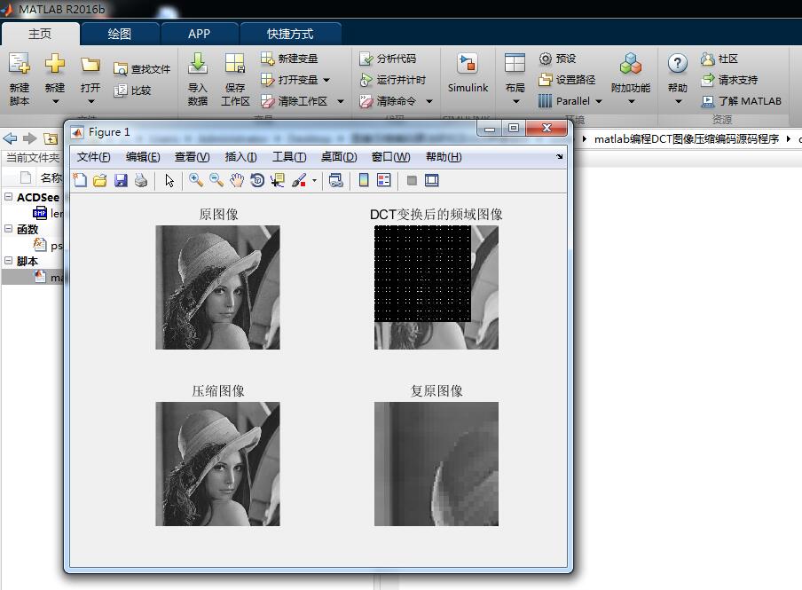
Task: Toggle the Brush/Select Data tool
Action: [x=299, y=180]
